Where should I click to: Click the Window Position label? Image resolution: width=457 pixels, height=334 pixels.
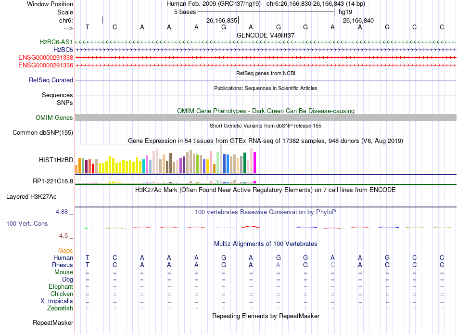click(50, 4)
